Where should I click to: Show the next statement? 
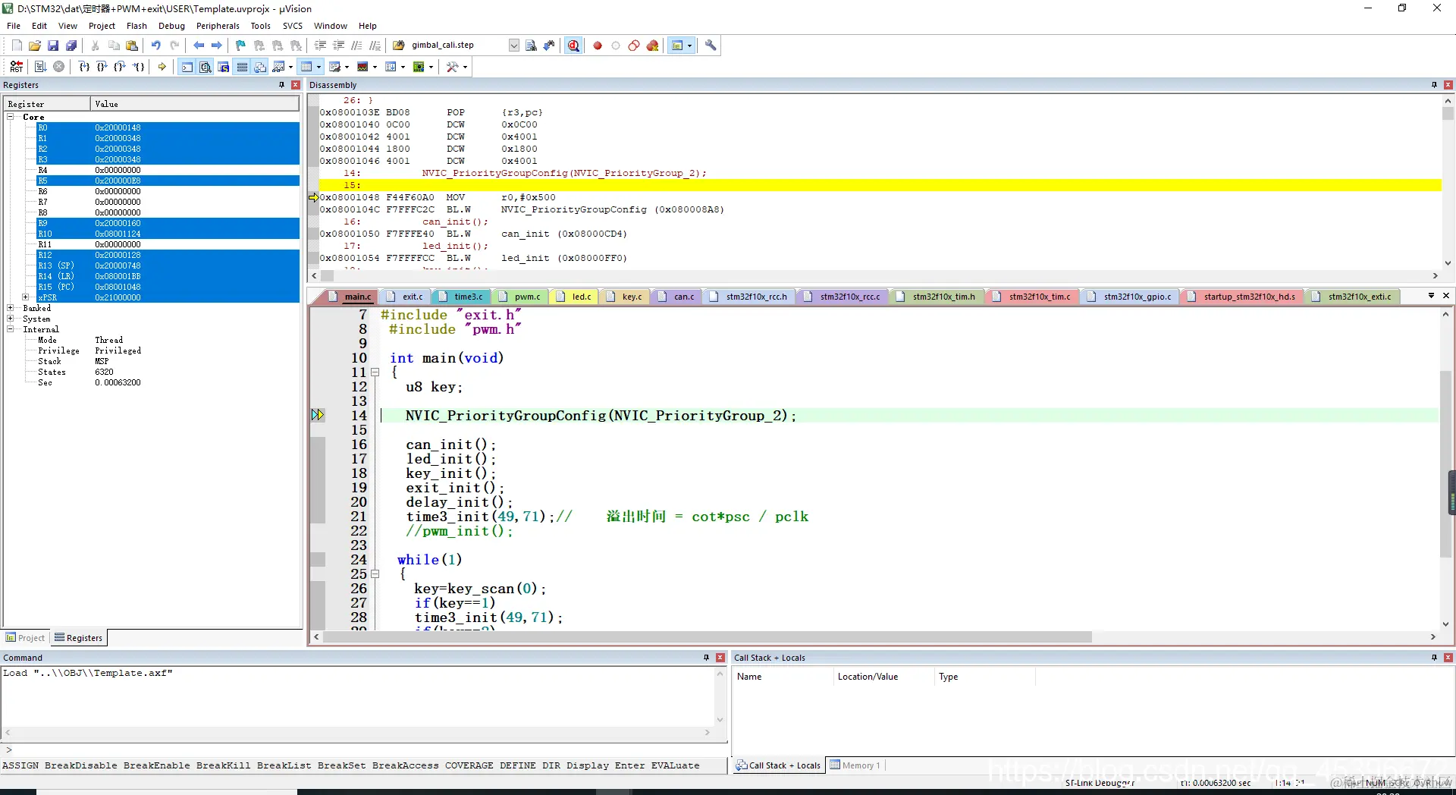click(162, 67)
